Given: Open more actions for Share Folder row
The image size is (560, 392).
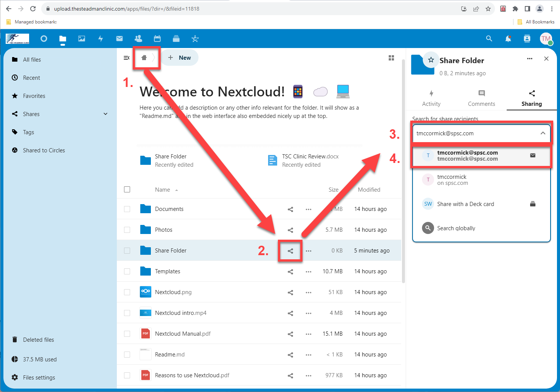Looking at the screenshot, I should click(x=309, y=251).
